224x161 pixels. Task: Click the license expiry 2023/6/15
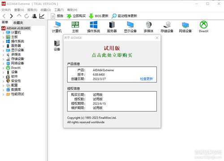pyautogui.click(x=99, y=103)
